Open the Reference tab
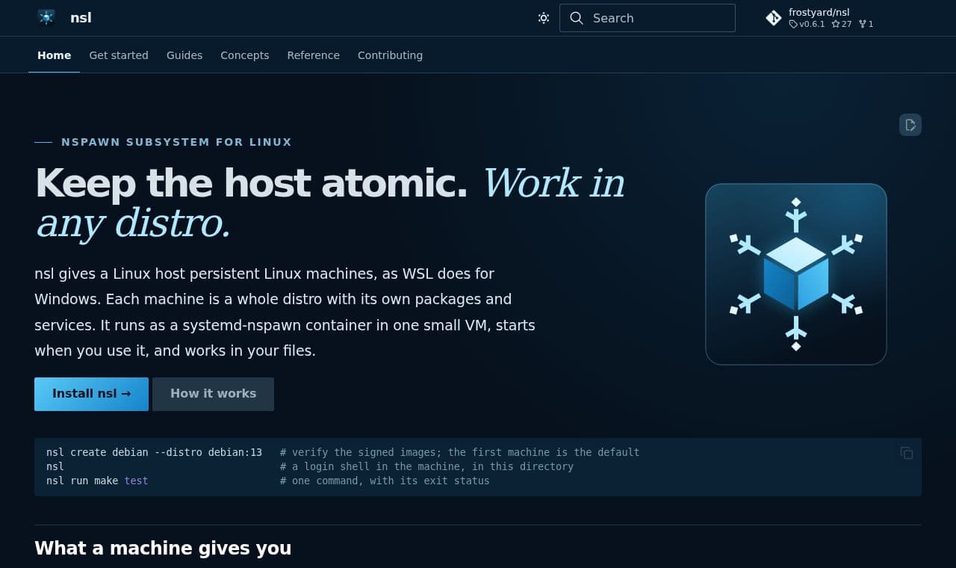The height and width of the screenshot is (568, 956). tap(313, 55)
